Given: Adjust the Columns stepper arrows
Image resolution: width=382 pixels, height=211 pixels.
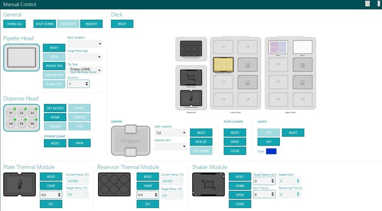Looking at the screenshot, I should (x=87, y=84).
